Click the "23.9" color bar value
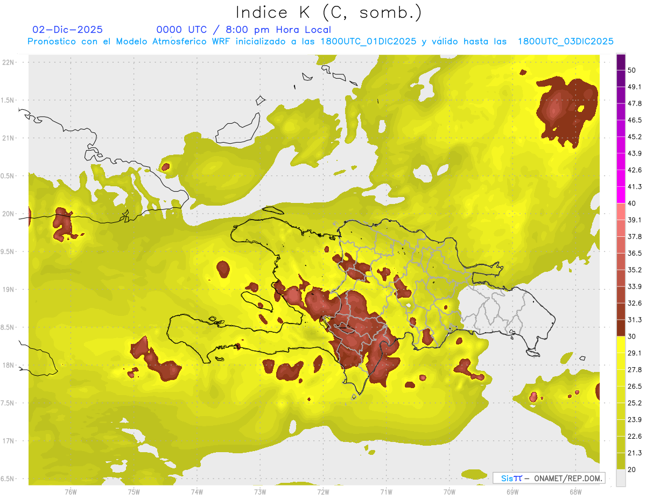The height and width of the screenshot is (499, 646). point(635,420)
